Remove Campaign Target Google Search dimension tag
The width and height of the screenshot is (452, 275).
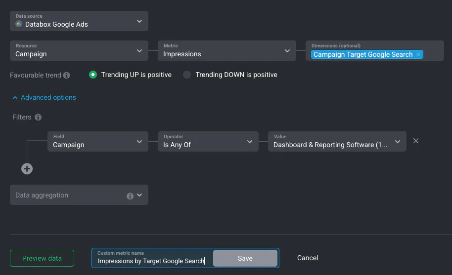pyautogui.click(x=418, y=55)
